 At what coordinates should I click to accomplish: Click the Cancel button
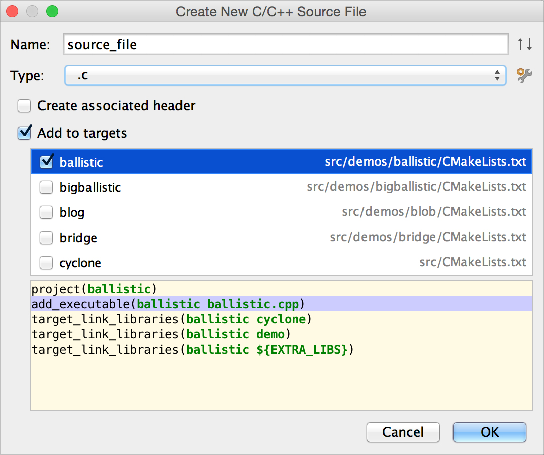click(403, 432)
